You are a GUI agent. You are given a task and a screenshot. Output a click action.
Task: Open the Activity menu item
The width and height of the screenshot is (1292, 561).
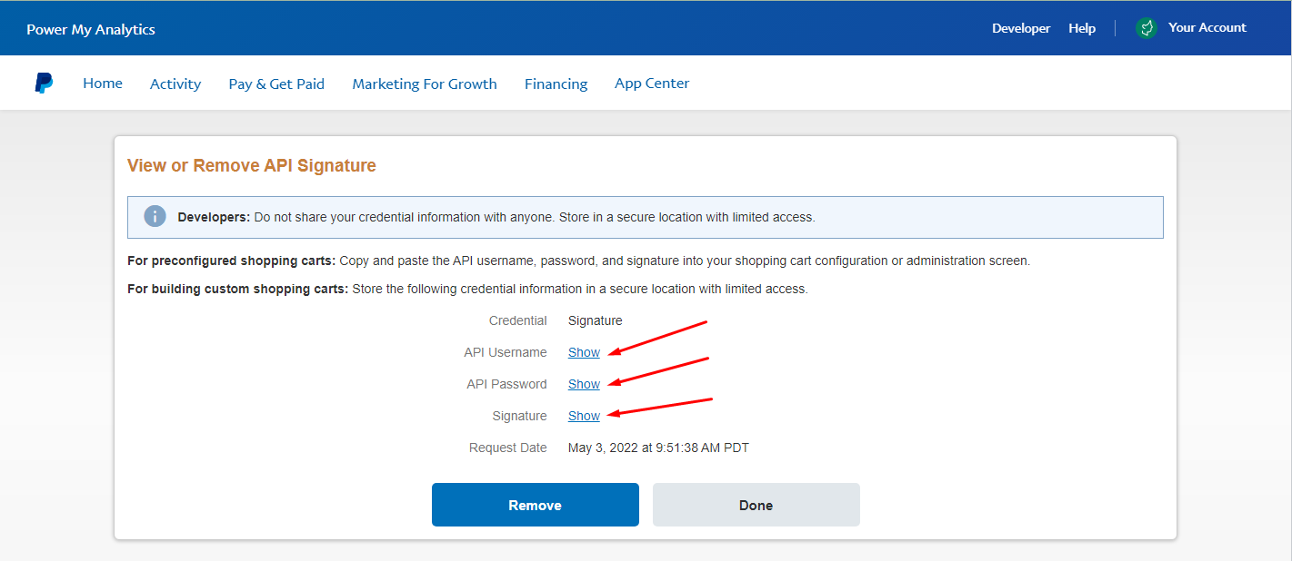pos(175,84)
